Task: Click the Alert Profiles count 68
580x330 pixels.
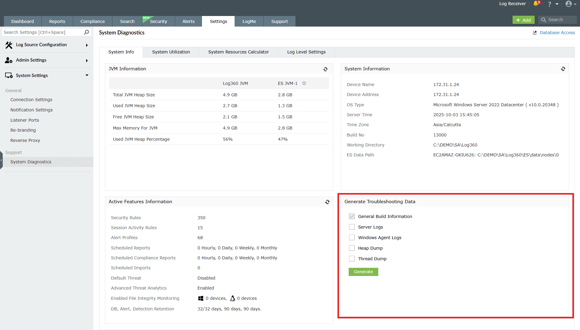Action: point(200,238)
